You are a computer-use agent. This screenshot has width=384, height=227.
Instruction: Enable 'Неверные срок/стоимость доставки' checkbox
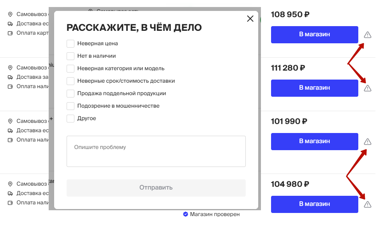70,81
